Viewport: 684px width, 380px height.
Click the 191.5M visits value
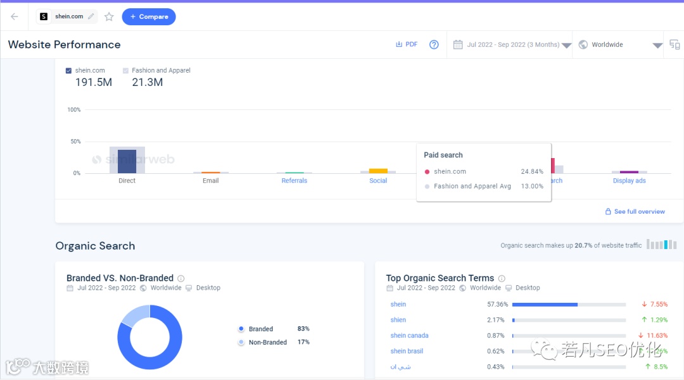(93, 82)
